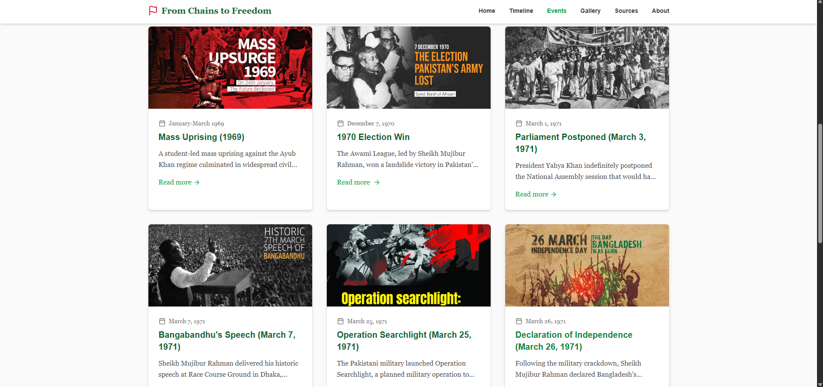
Task: Open the Mass Uprising (1969) heading
Action: [x=202, y=137]
